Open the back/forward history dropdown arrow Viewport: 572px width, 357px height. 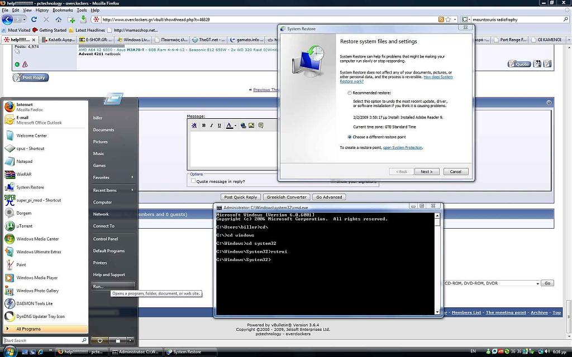[25, 20]
